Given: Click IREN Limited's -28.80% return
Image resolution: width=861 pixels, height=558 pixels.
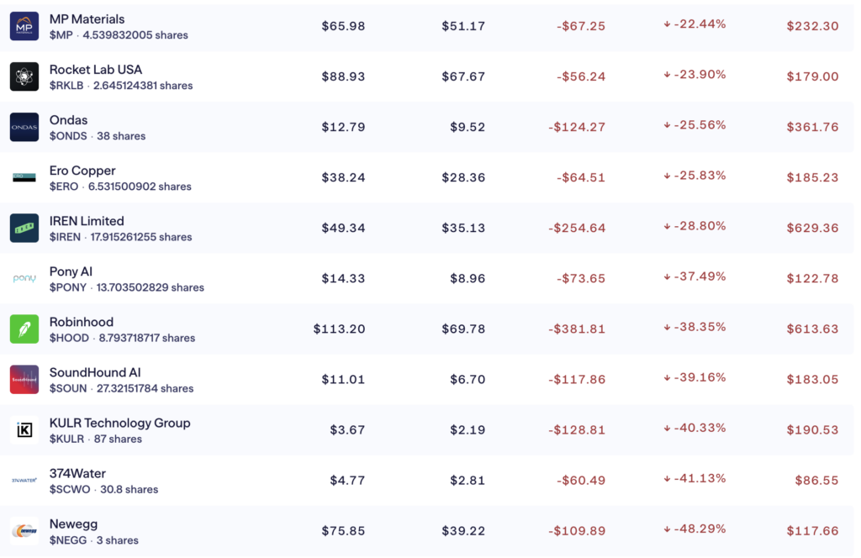Looking at the screenshot, I should coord(695,226).
